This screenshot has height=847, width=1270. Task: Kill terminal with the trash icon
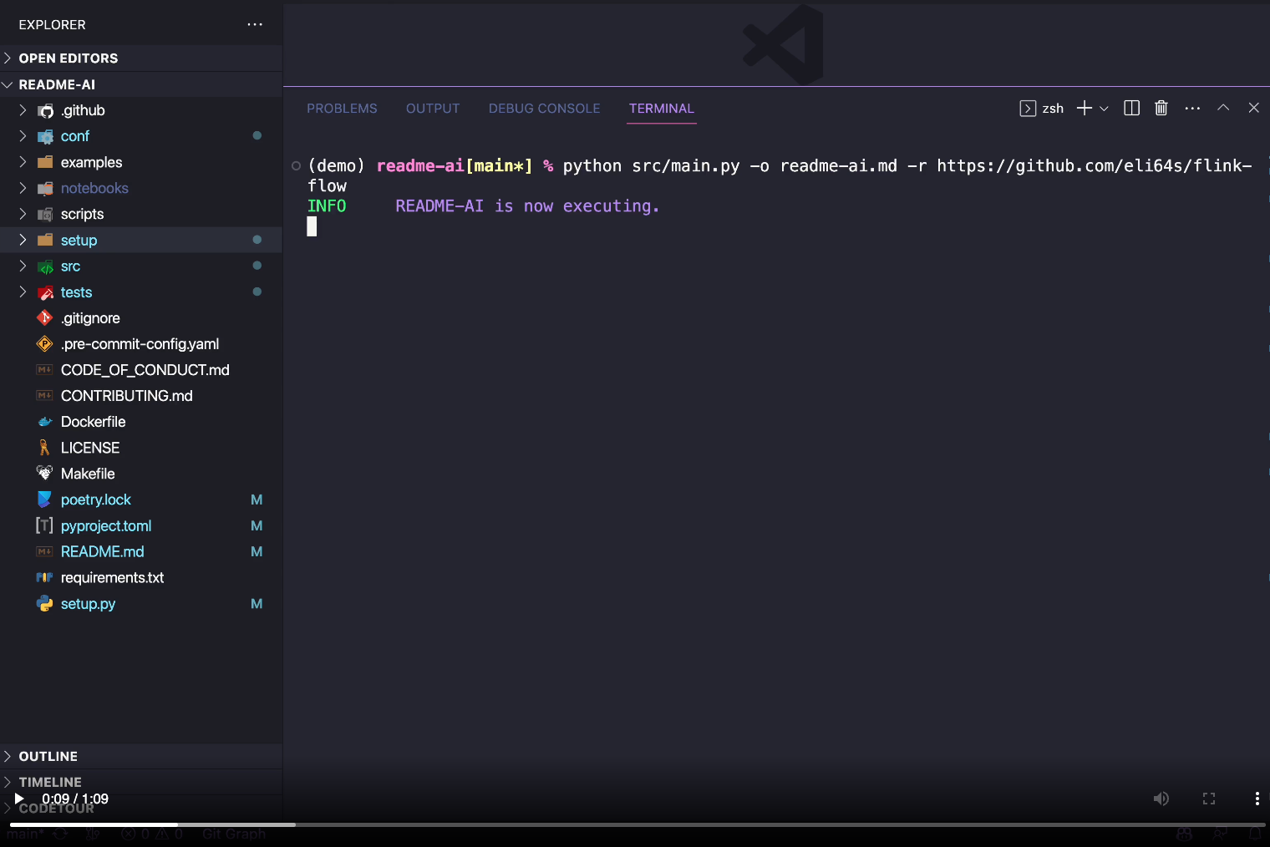[1161, 108]
